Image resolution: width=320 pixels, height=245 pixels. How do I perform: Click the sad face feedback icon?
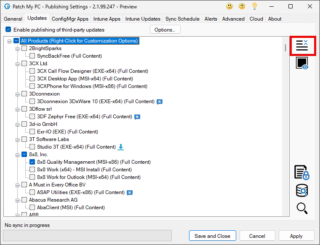pos(242,6)
